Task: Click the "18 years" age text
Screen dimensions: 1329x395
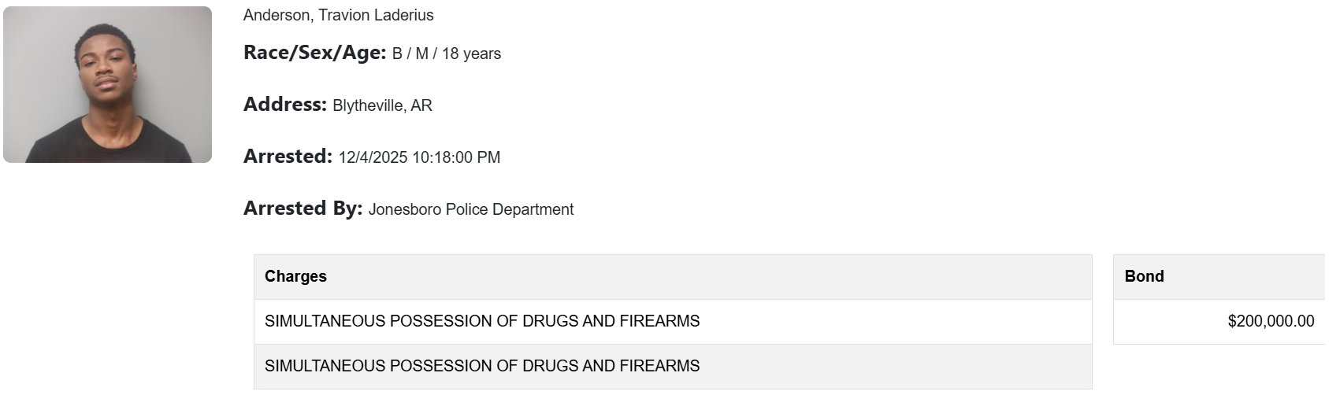Action: [x=471, y=54]
